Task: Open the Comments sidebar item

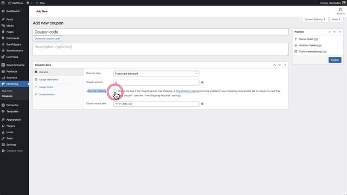Action: (12, 38)
